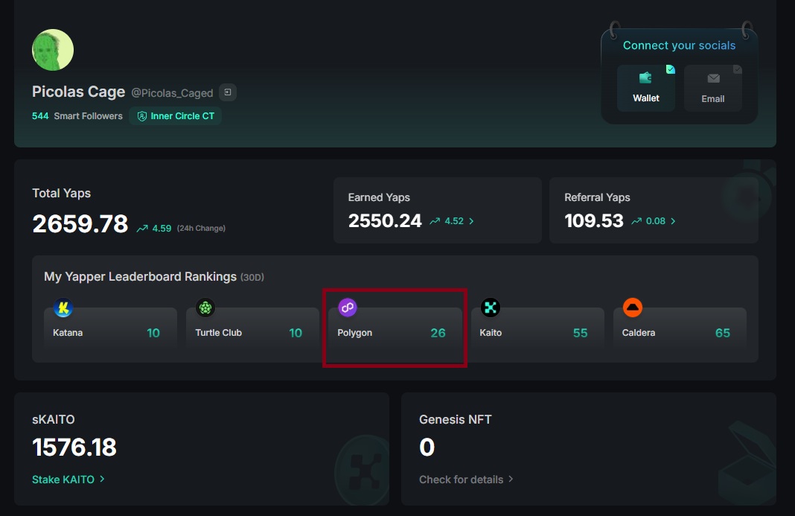Click Caldera rank value 65

tap(723, 333)
